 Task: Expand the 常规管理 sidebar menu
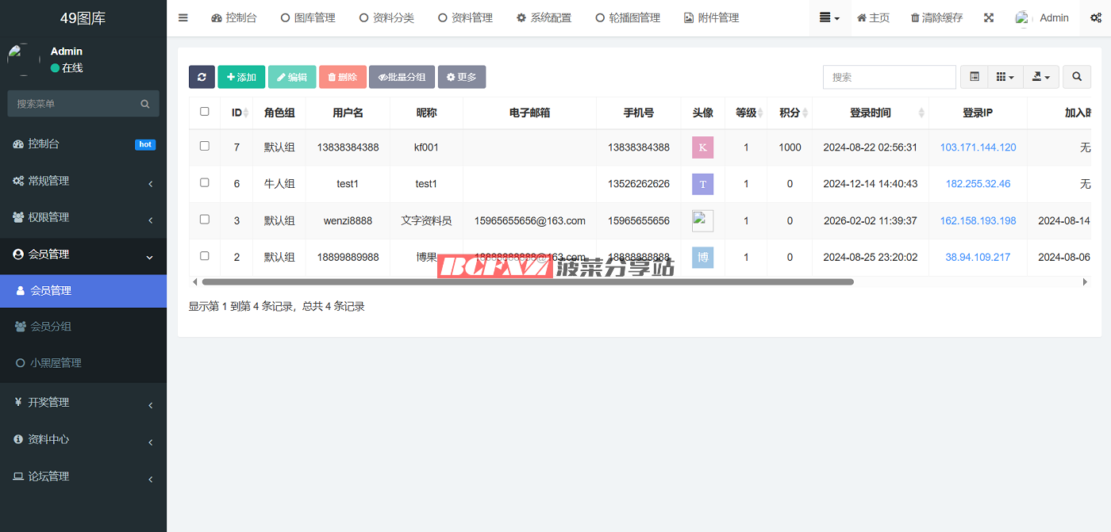[83, 181]
